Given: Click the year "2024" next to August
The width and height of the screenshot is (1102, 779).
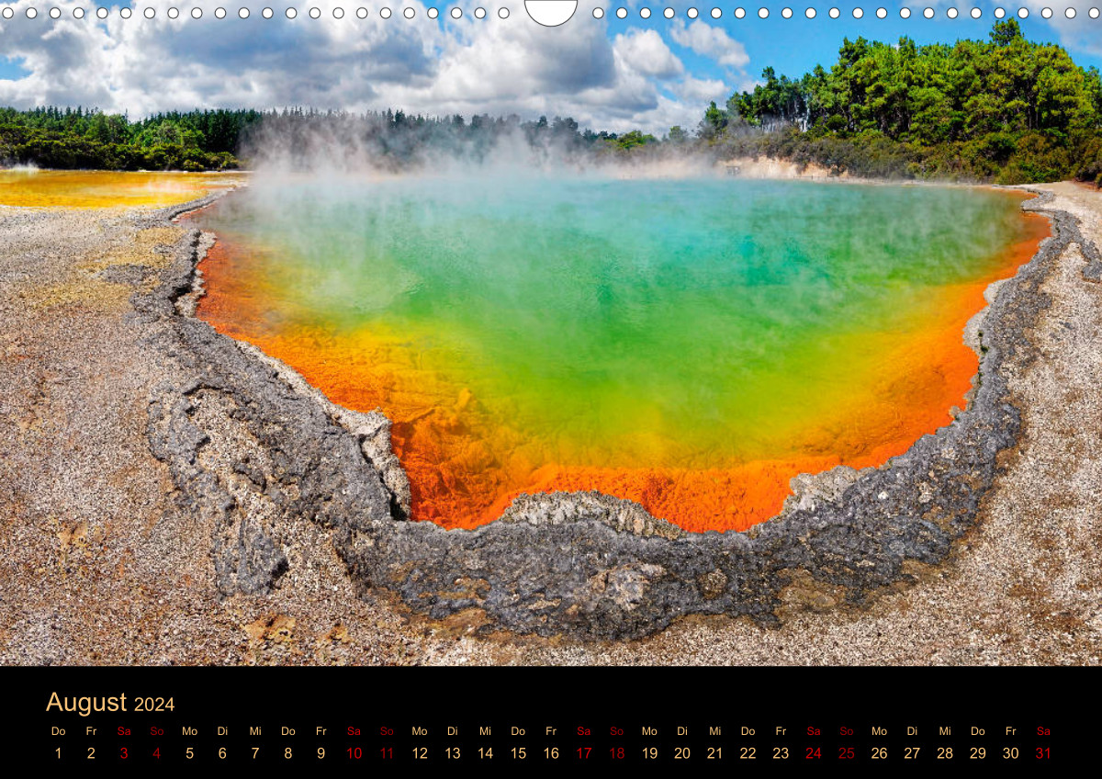Looking at the screenshot, I should (154, 705).
